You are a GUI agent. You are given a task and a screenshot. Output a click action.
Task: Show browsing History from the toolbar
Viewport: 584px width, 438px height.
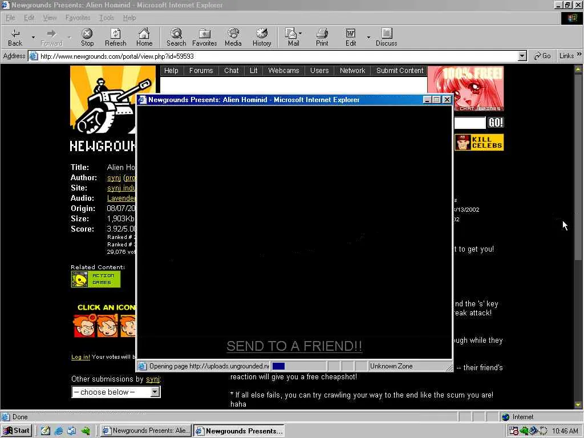click(262, 37)
